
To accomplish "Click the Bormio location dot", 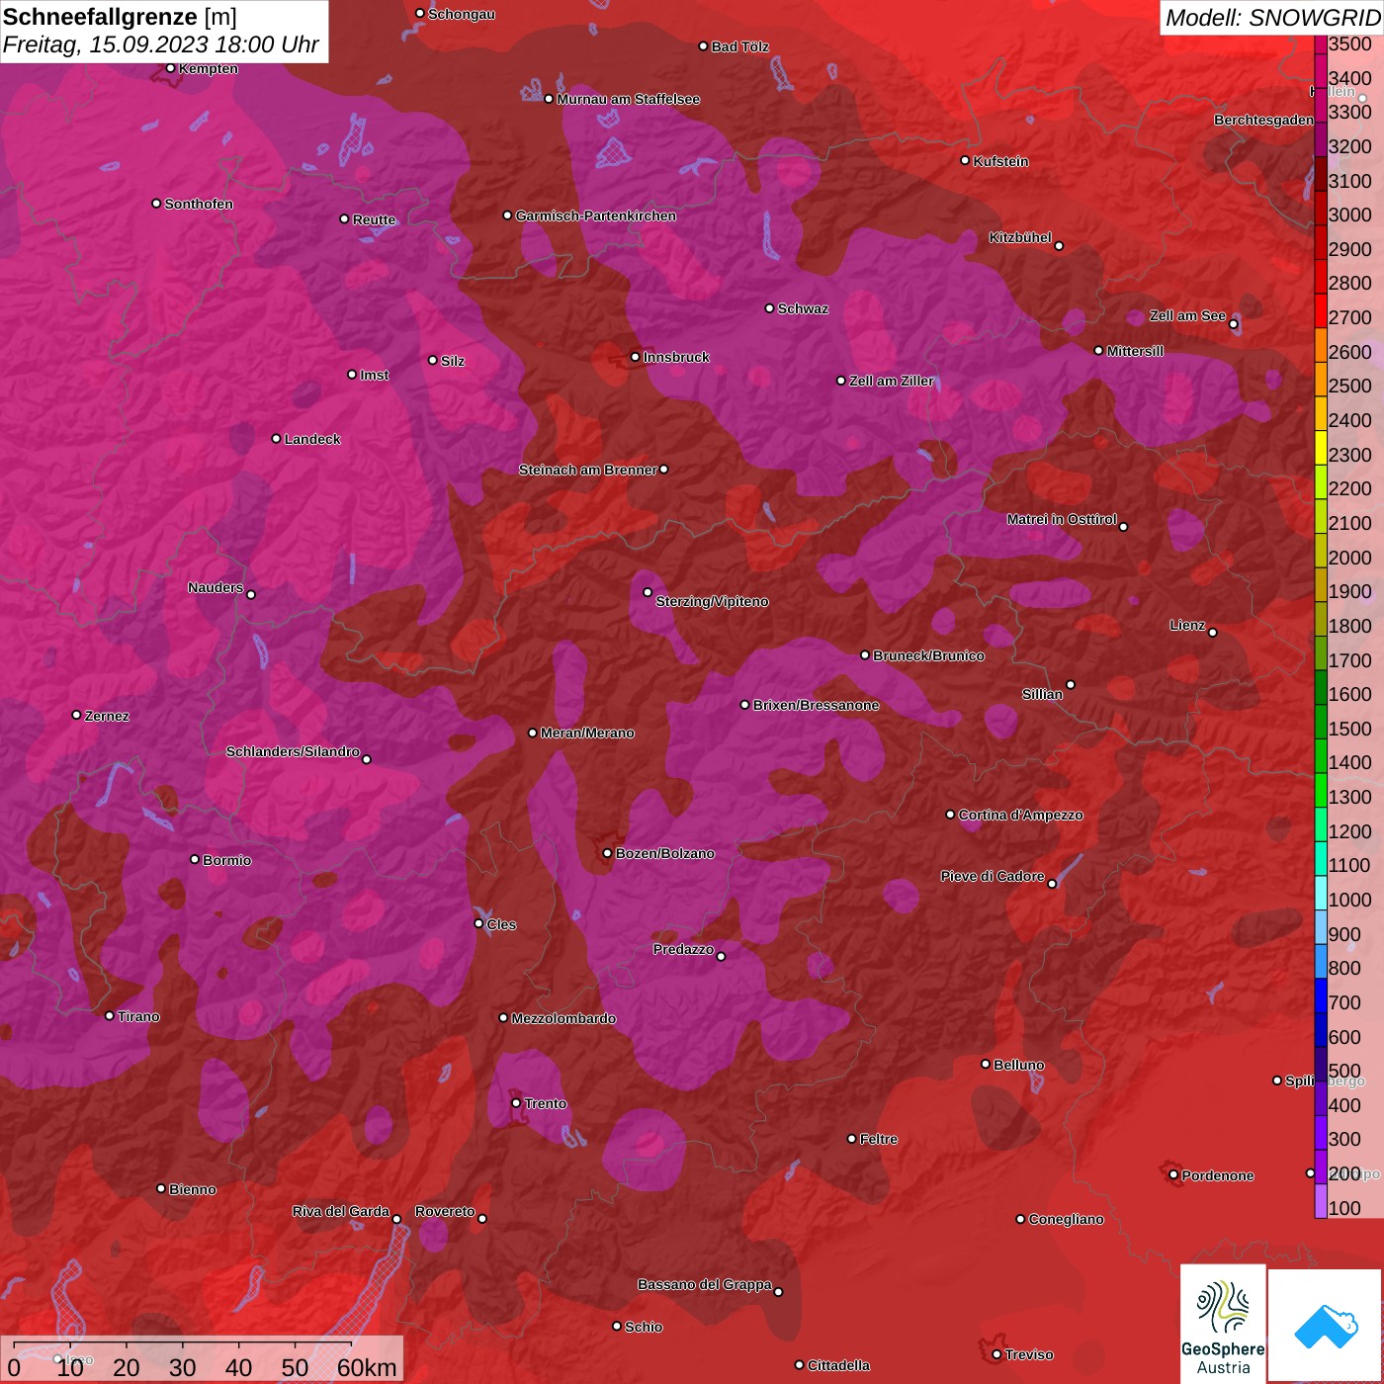I will coord(195,859).
